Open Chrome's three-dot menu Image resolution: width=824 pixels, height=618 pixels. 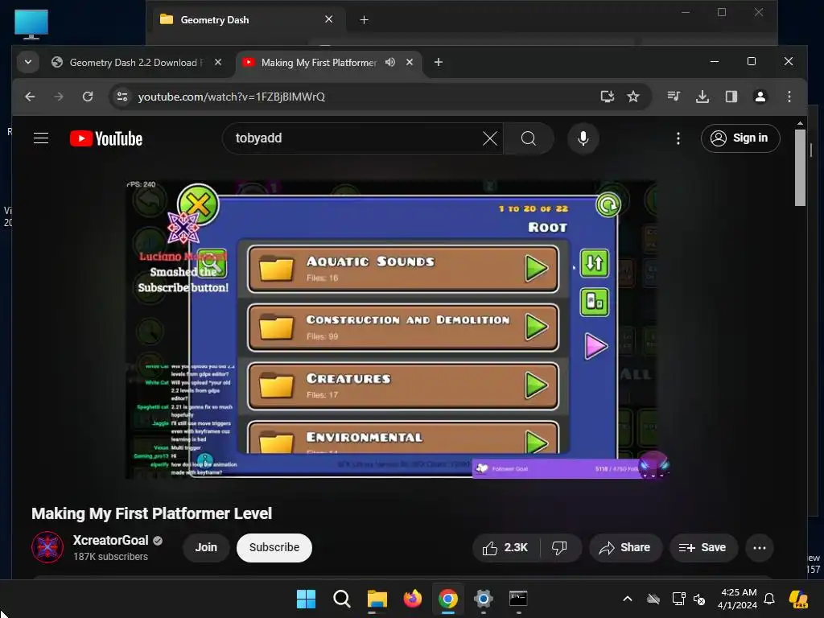coord(789,97)
